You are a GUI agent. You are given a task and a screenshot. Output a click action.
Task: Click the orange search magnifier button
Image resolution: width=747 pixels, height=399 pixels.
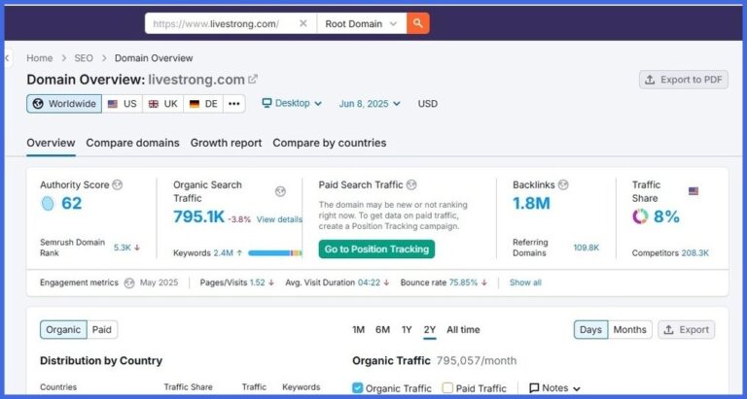[418, 23]
